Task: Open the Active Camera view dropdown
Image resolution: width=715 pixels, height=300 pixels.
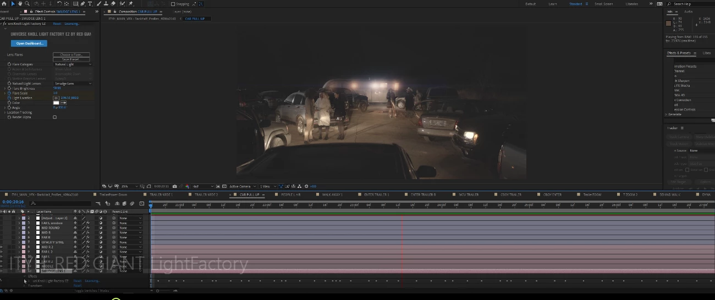Action: (x=242, y=186)
